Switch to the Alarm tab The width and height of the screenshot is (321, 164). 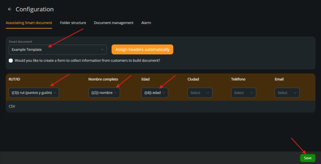[x=146, y=23]
